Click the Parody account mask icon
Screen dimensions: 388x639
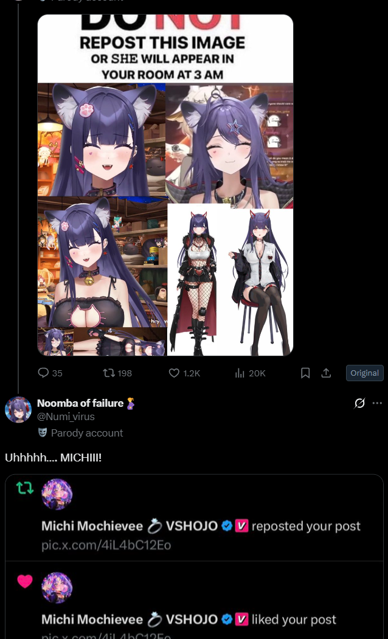point(43,432)
